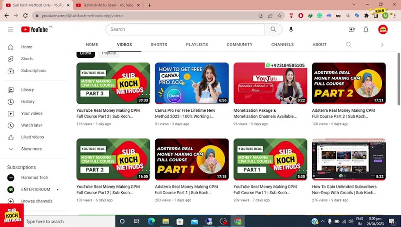Click the search magnifier button
The height and width of the screenshot is (227, 401).
coord(273,29)
